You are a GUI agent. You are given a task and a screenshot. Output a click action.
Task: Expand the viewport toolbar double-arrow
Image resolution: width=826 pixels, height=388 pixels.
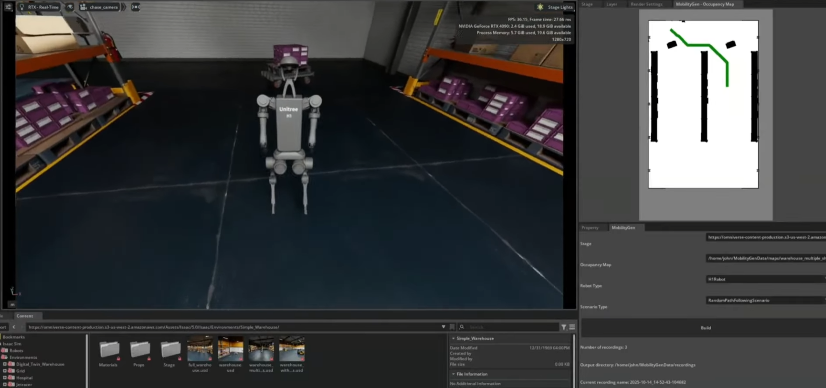(124, 7)
